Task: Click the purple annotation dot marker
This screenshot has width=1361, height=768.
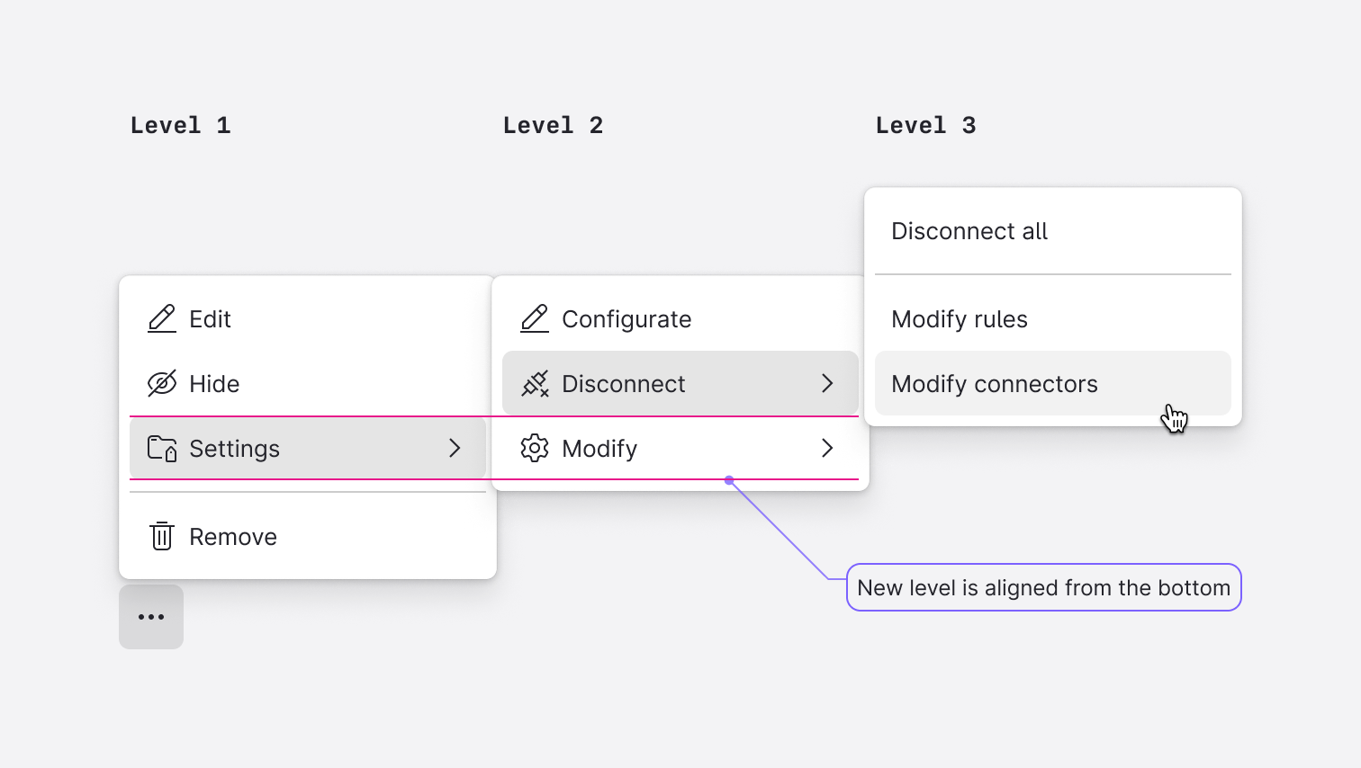Action: click(x=729, y=480)
